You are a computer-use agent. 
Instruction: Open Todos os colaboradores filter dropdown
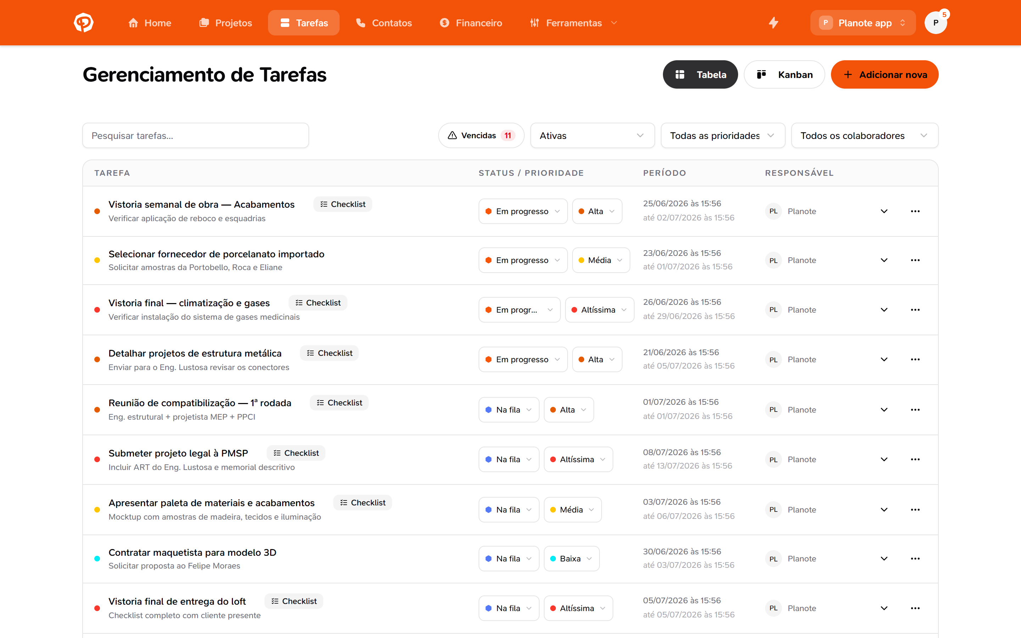click(864, 135)
